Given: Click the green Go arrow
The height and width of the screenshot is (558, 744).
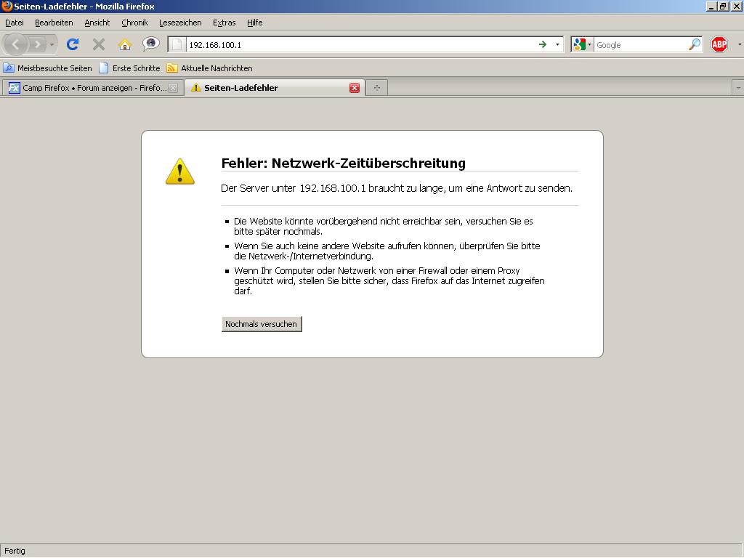Looking at the screenshot, I should pos(543,44).
